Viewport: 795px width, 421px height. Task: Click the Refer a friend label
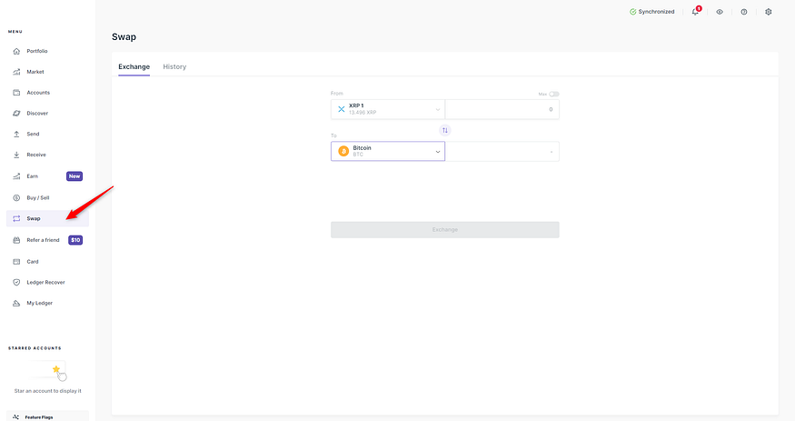tap(43, 240)
